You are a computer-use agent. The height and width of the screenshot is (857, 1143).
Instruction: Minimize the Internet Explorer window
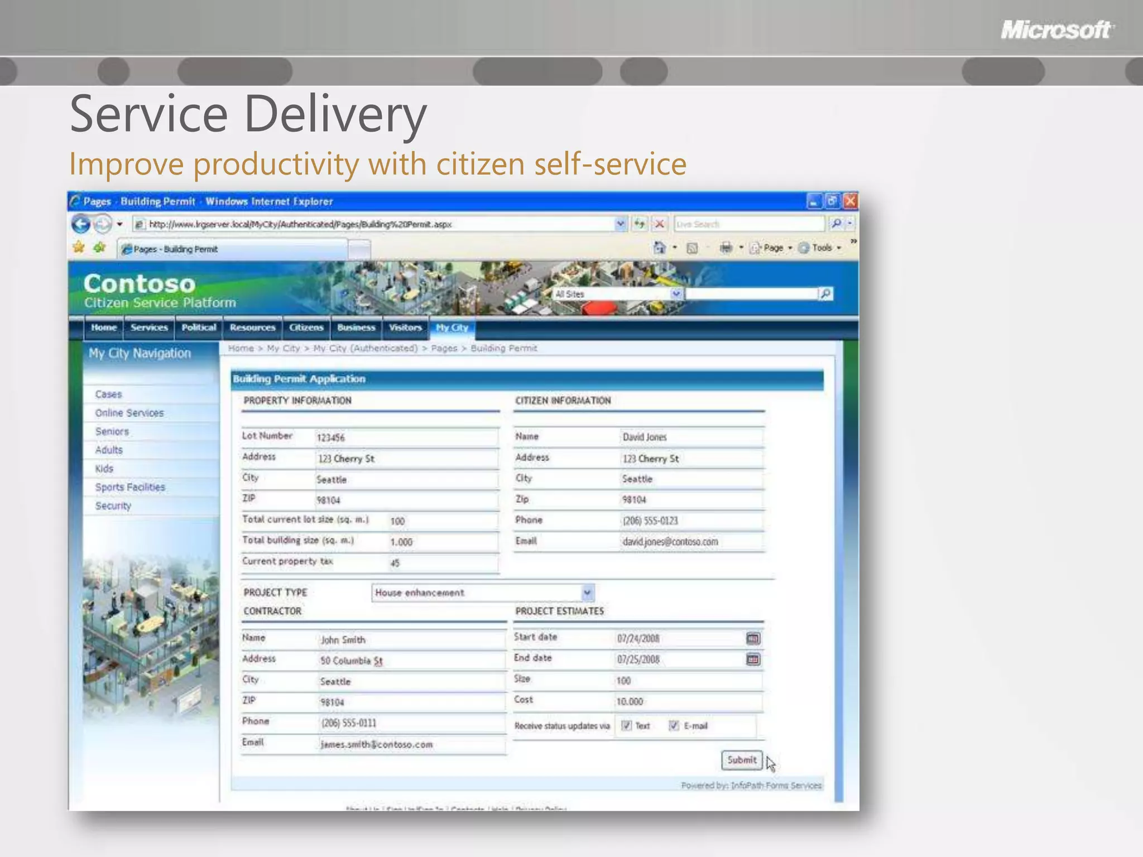[814, 201]
